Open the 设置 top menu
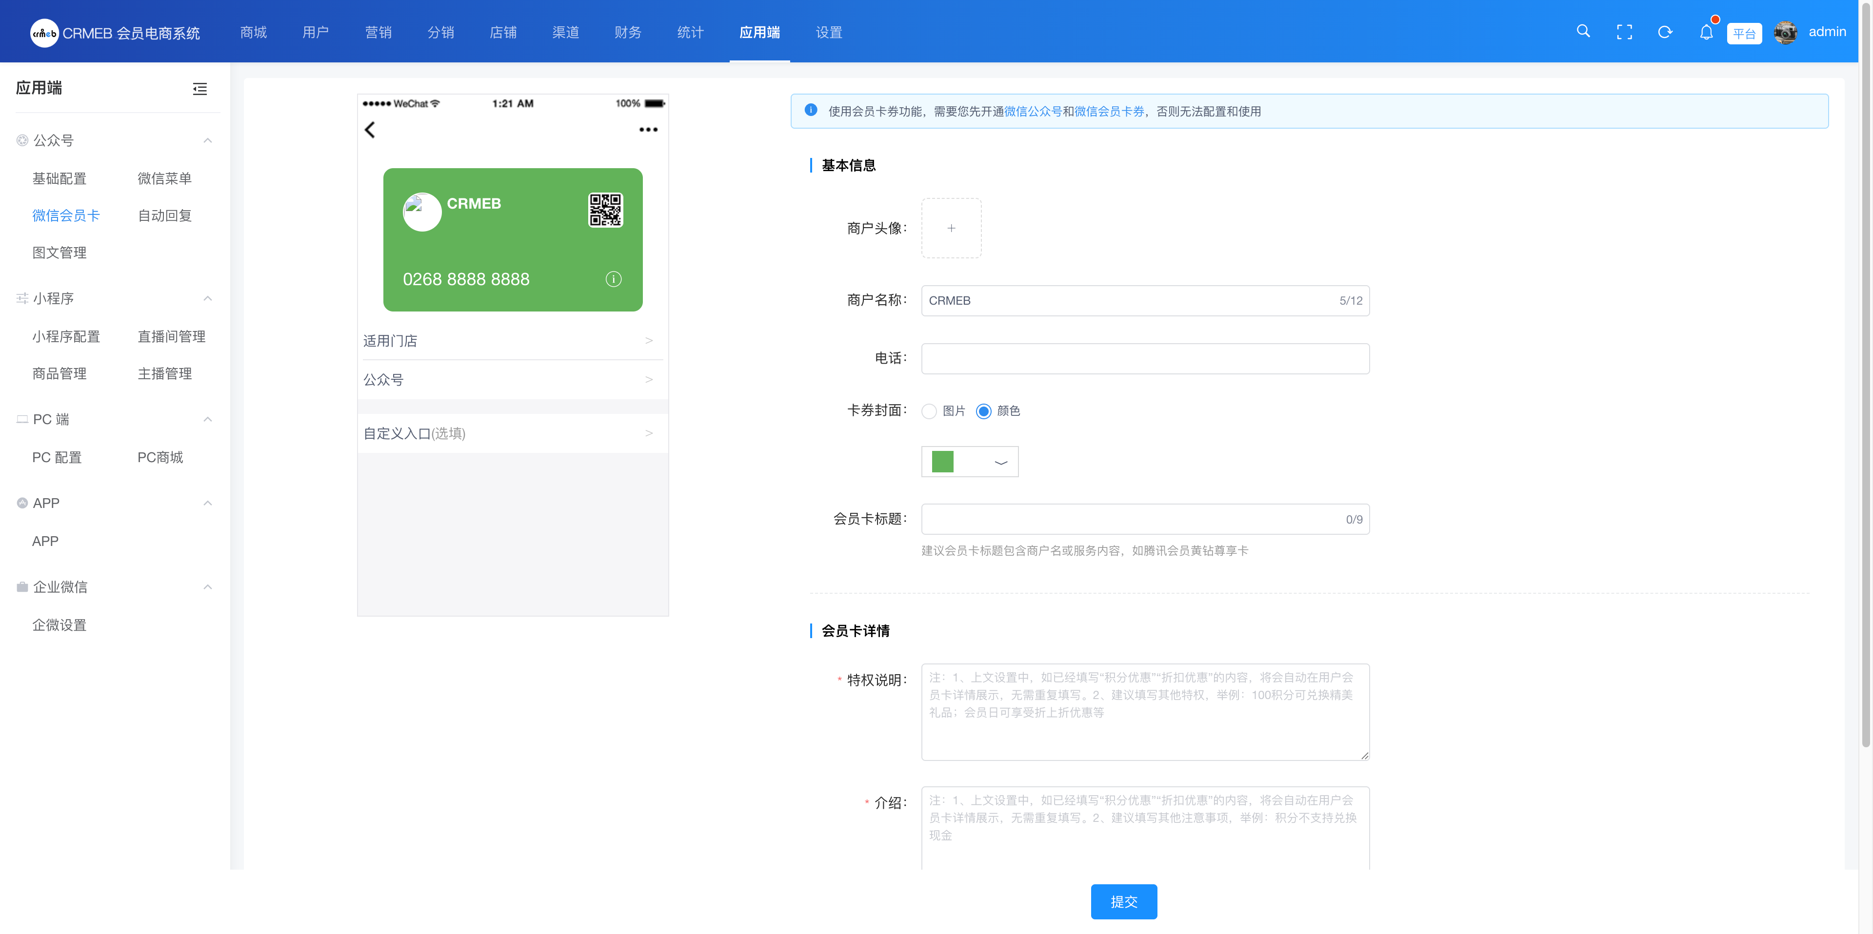The width and height of the screenshot is (1873, 934). pyautogui.click(x=829, y=32)
